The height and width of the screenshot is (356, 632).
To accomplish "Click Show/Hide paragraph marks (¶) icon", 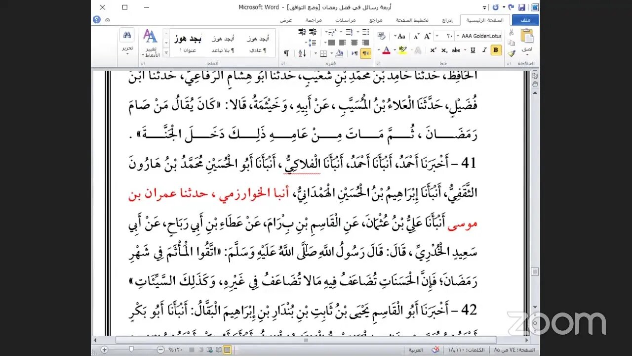I will tap(286, 53).
